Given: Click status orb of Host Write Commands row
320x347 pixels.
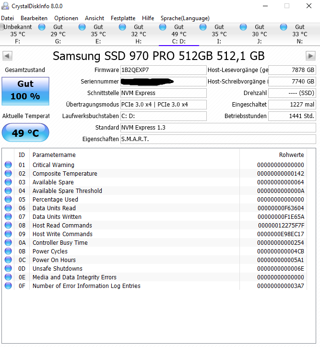Looking at the screenshot, I should point(8,234).
